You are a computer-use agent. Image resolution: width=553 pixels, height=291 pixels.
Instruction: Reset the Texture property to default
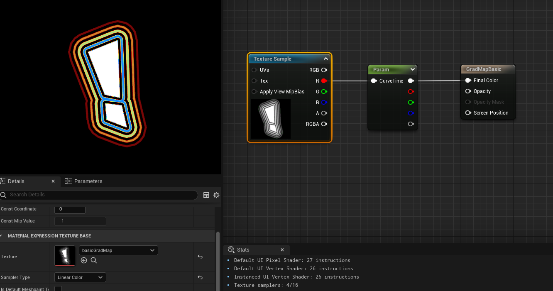pos(200,257)
